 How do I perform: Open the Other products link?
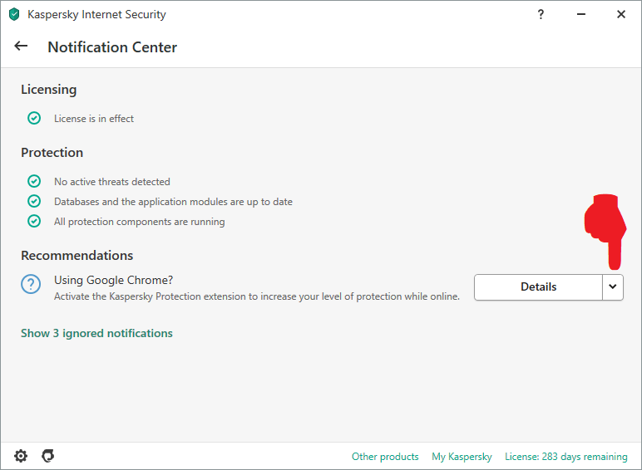pos(385,457)
